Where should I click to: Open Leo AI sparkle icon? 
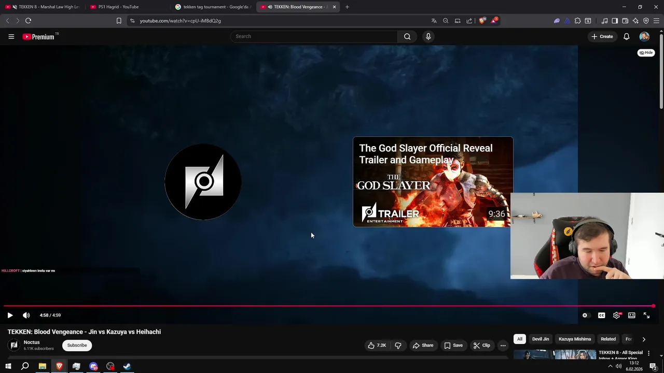[635, 21]
